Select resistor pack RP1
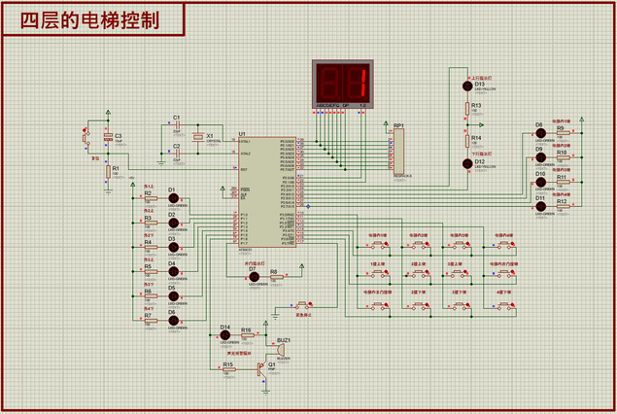This screenshot has width=617, height=414. [398, 151]
